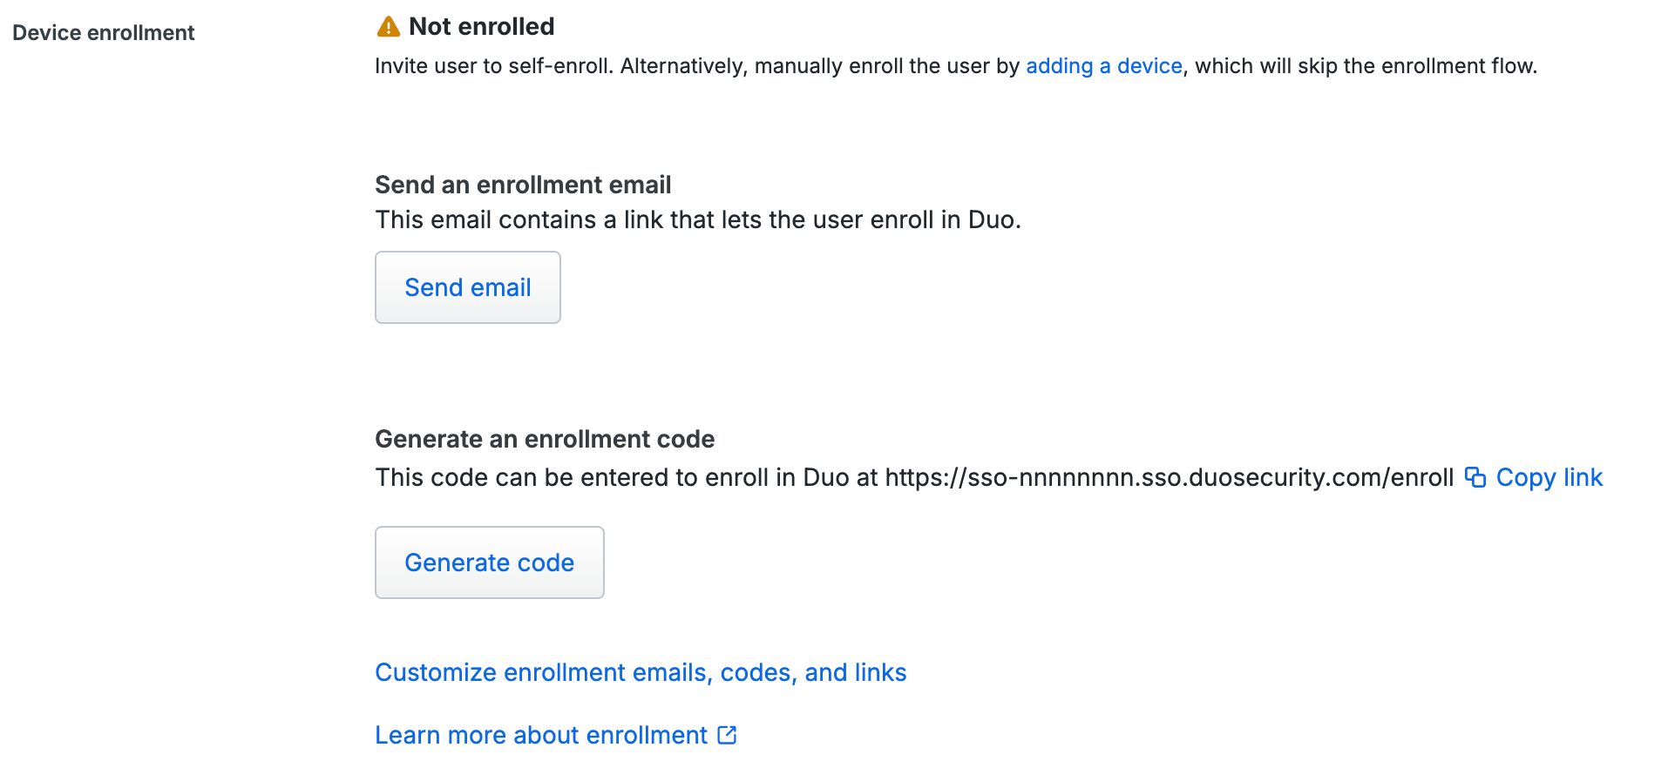Click the sso.duosecurity.com enrollment URL text
Image resolution: width=1668 pixels, height=768 pixels.
(1169, 477)
